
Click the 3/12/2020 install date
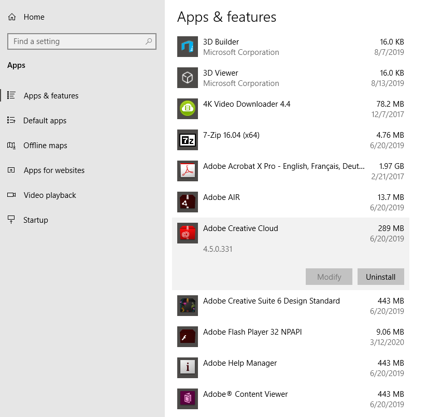click(387, 342)
